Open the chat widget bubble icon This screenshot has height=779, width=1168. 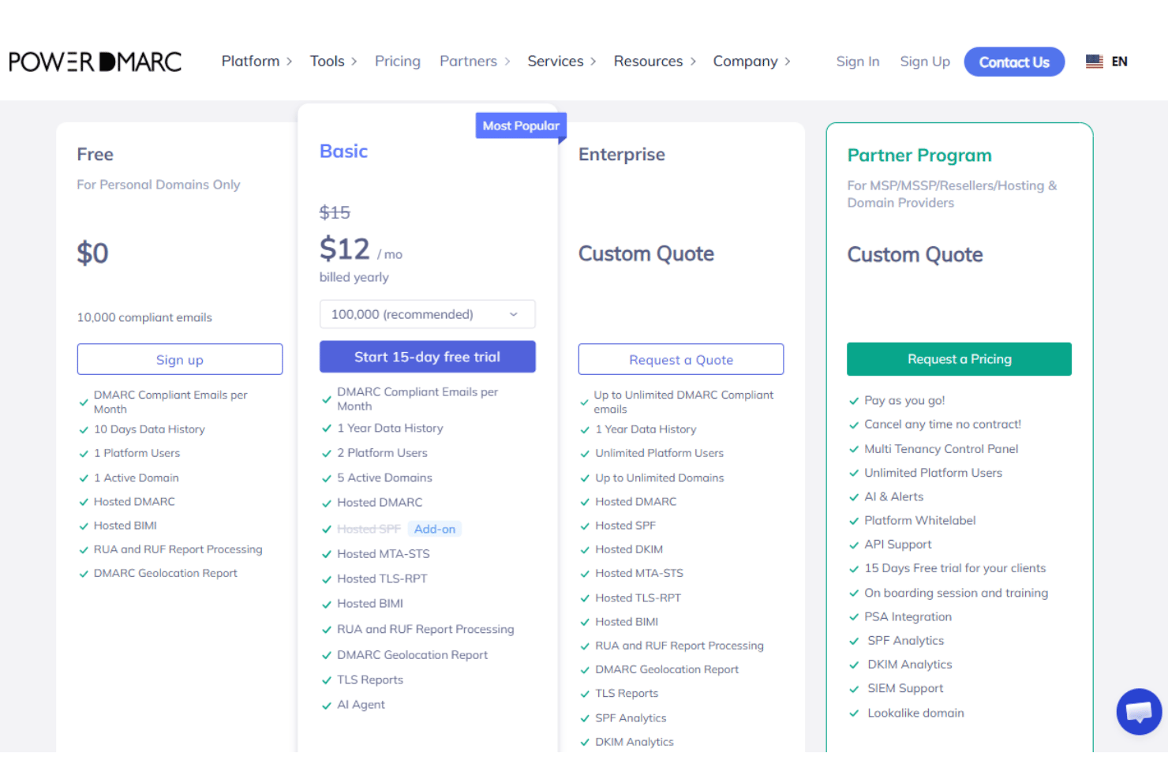(x=1139, y=711)
